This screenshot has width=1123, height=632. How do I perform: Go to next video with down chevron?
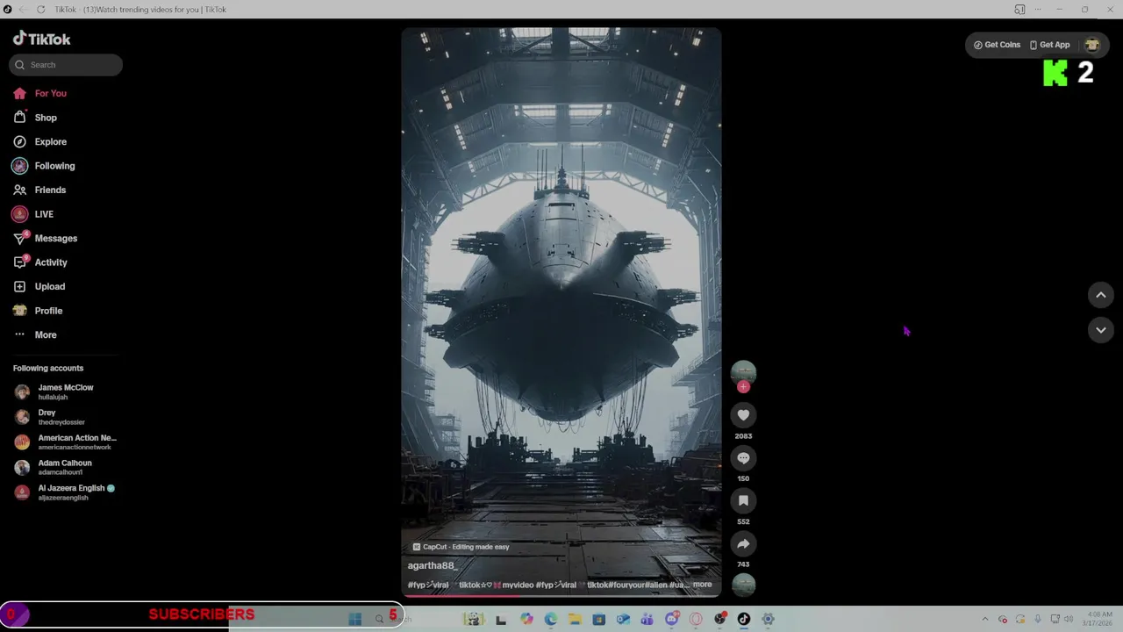1100,330
